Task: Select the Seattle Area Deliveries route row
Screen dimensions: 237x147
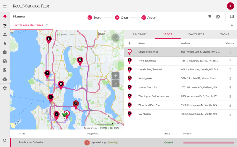Action: pyautogui.click(x=124, y=143)
